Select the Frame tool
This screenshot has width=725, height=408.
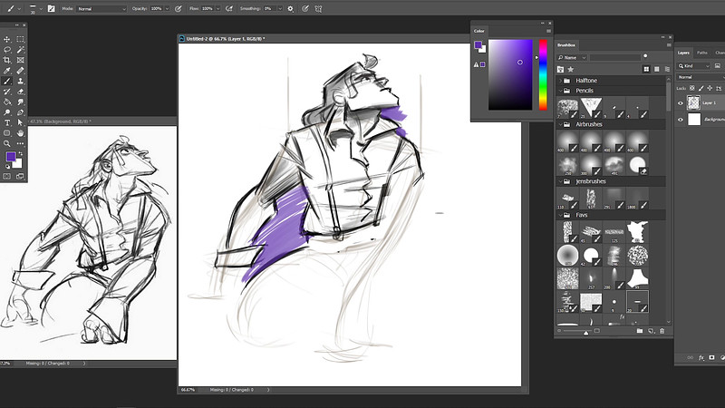tap(20, 60)
